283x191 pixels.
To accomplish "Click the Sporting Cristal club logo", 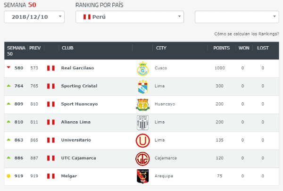I will pyautogui.click(x=142, y=86).
